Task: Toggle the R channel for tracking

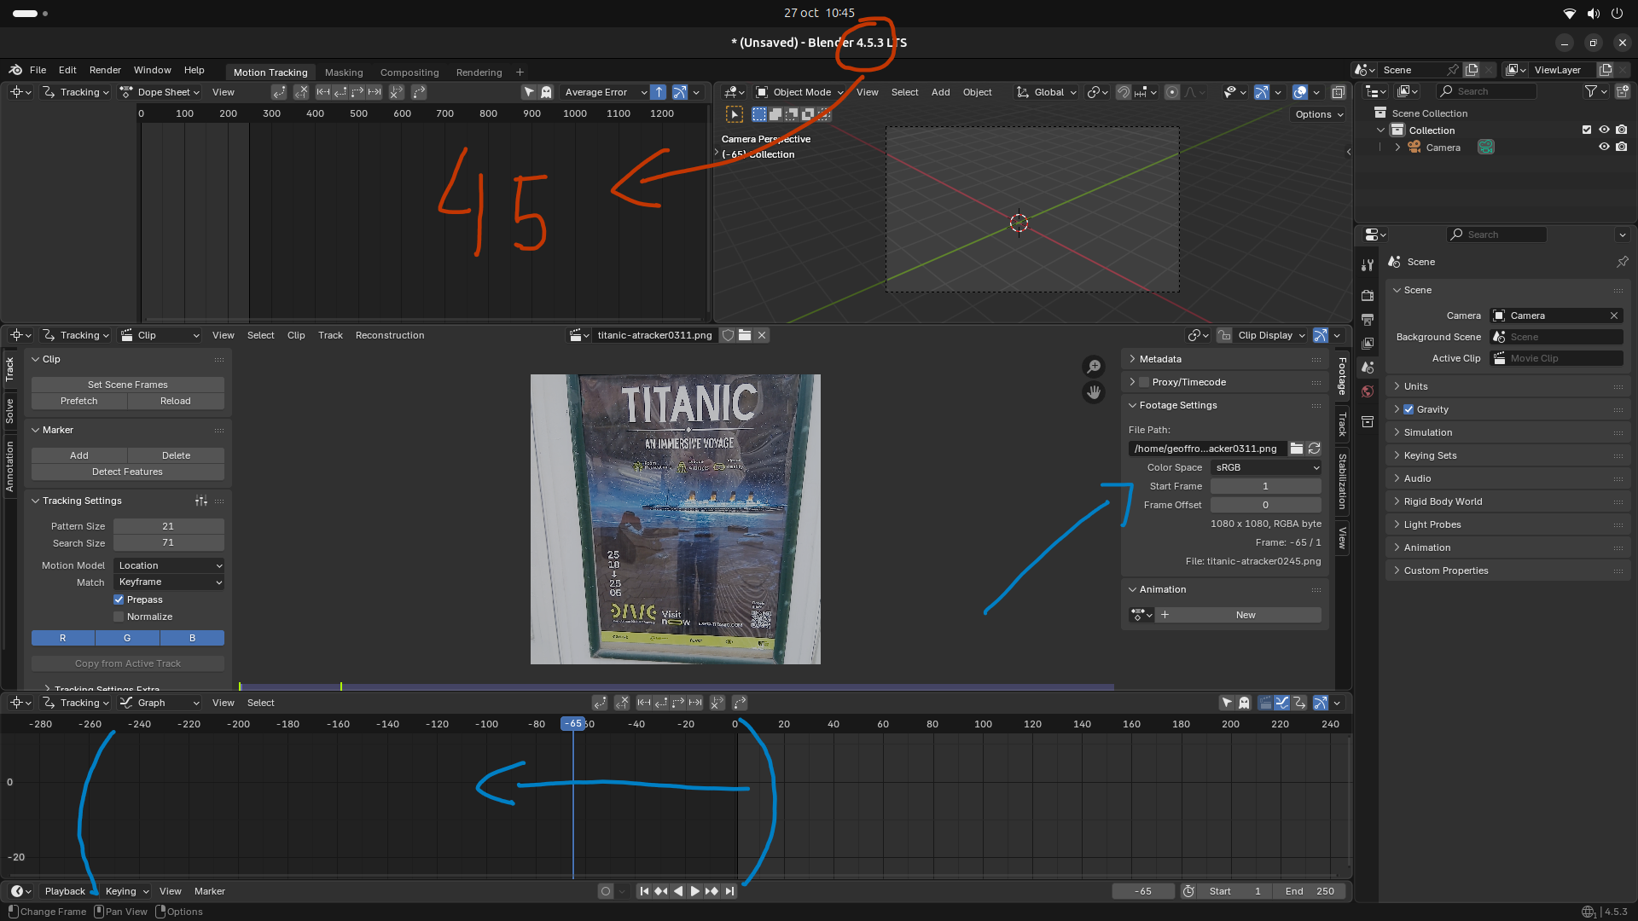Action: click(x=63, y=638)
